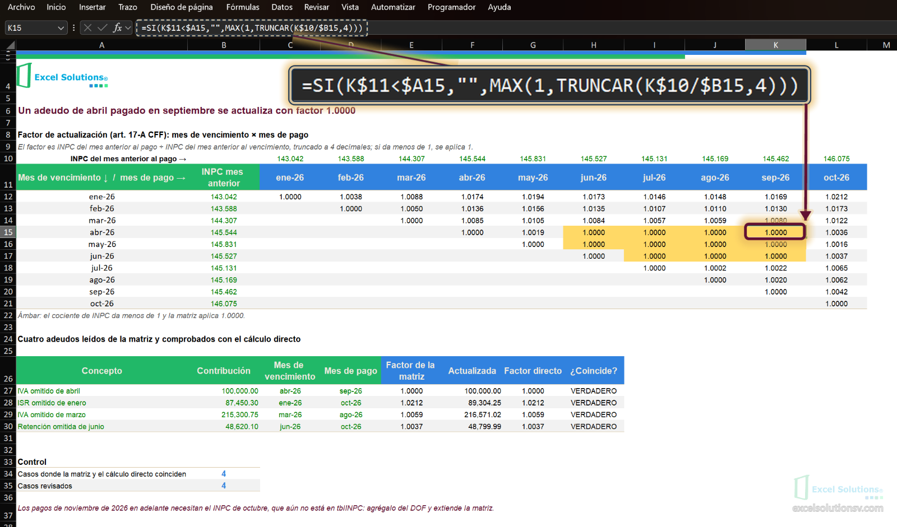The height and width of the screenshot is (527, 897).
Task: Select column A header
Action: [102, 45]
